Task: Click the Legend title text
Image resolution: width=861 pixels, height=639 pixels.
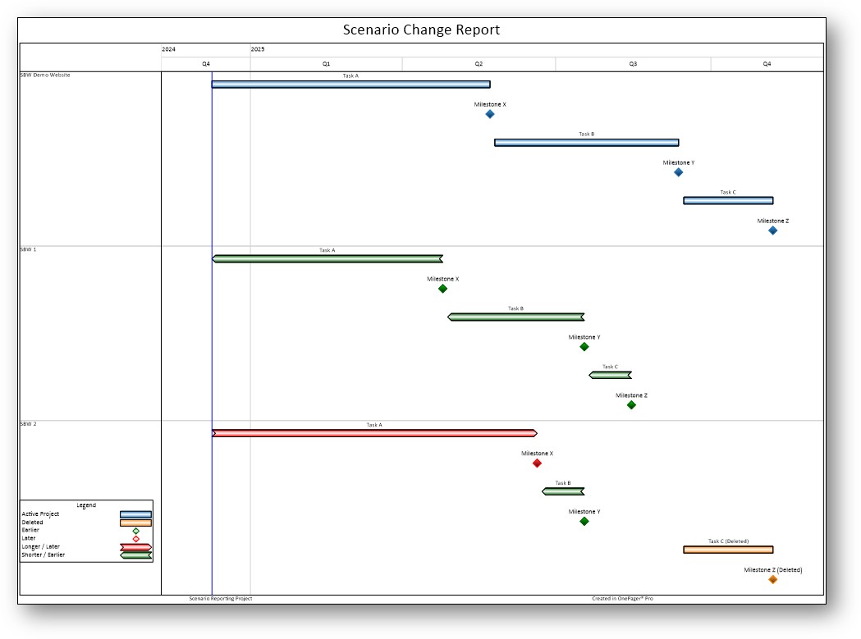Action: tap(86, 505)
